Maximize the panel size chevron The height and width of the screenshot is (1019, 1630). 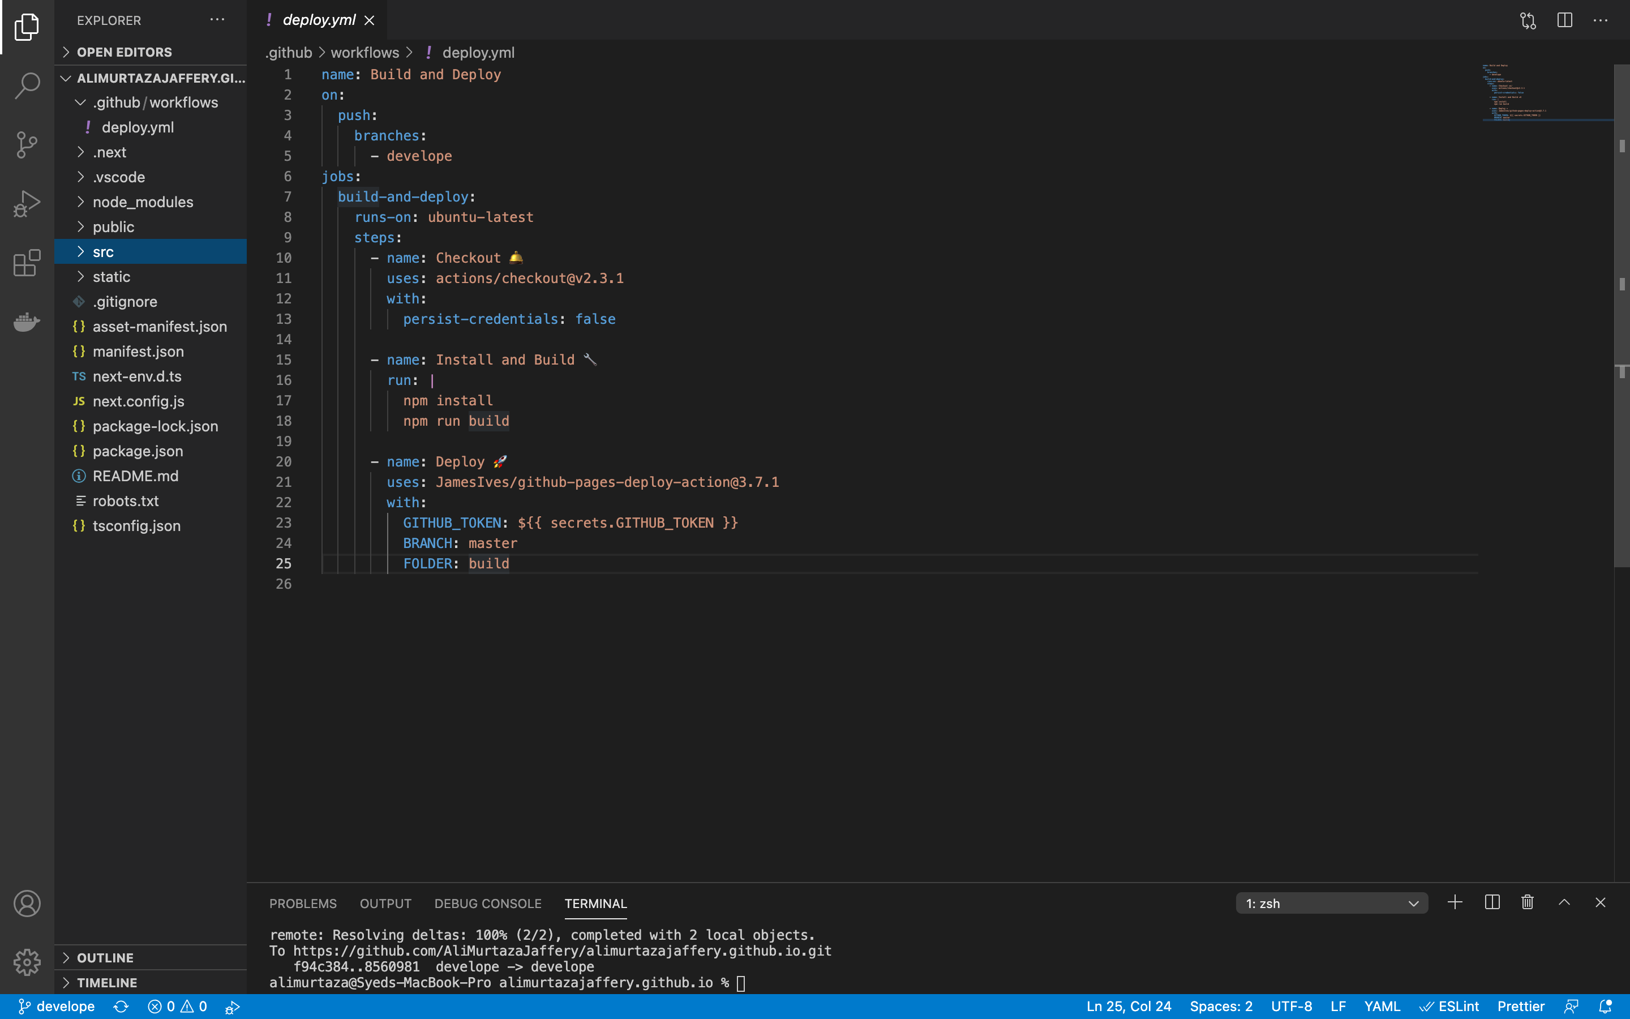coord(1564,902)
